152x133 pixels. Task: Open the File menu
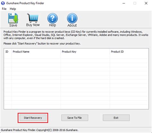4,9
